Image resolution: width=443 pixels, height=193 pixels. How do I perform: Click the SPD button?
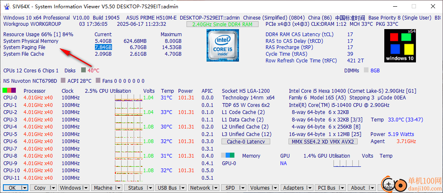tap(233, 188)
